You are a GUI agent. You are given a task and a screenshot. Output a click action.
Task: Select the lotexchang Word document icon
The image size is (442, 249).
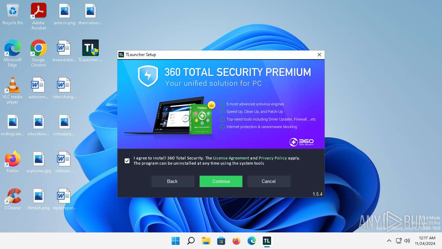[x=65, y=89]
